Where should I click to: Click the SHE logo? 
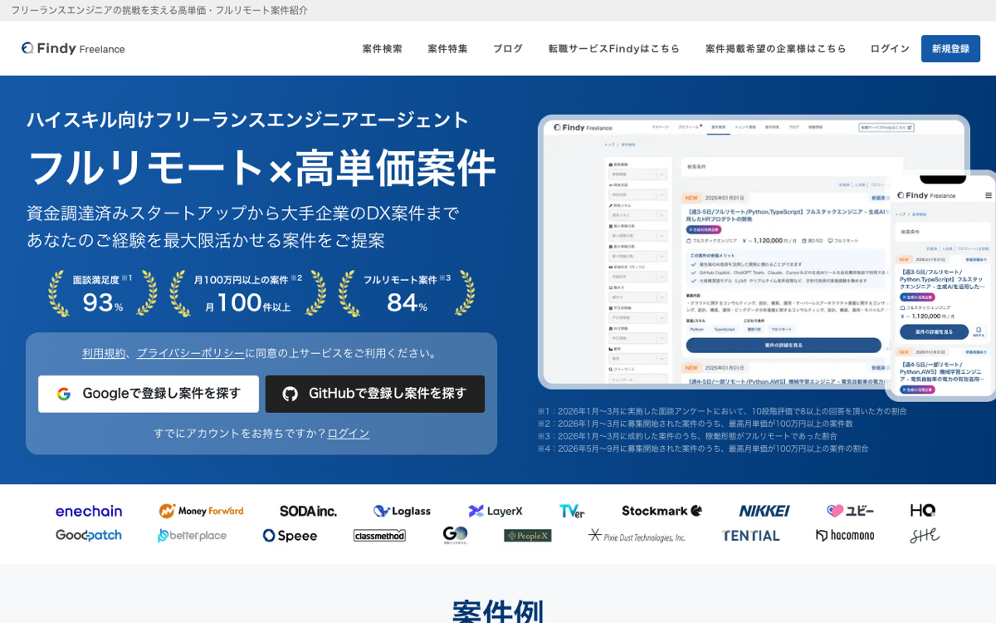pos(925,536)
